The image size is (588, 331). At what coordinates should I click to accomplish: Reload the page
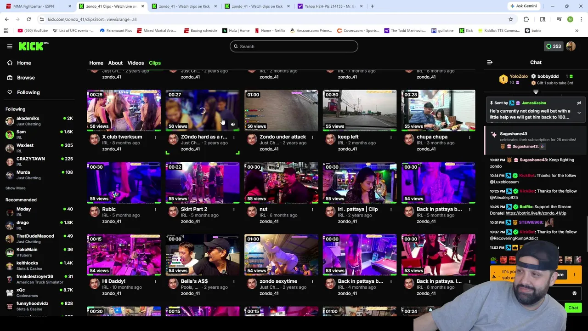coord(28,19)
